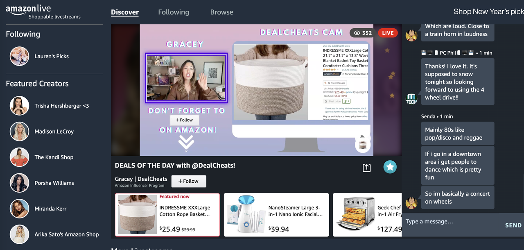524x250 pixels.
Task: Click Trisha Hershberger <3 name
Action: coord(62,106)
